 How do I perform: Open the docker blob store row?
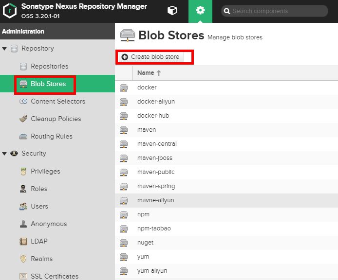[x=226, y=87]
